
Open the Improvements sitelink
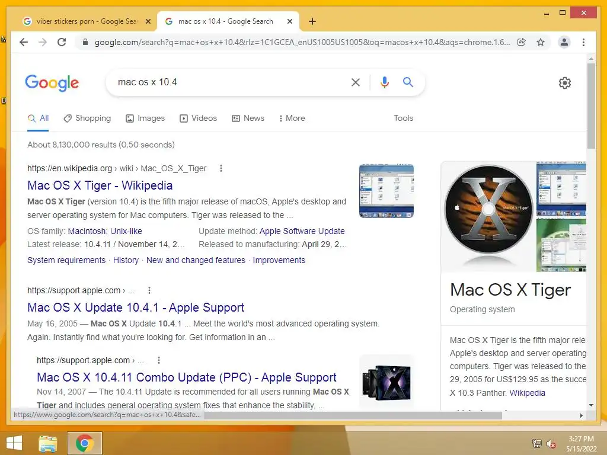[x=279, y=260]
